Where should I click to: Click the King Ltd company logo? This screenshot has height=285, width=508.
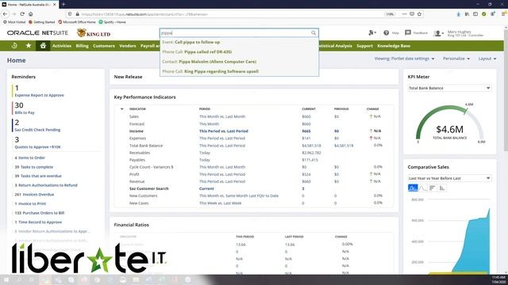pos(94,33)
